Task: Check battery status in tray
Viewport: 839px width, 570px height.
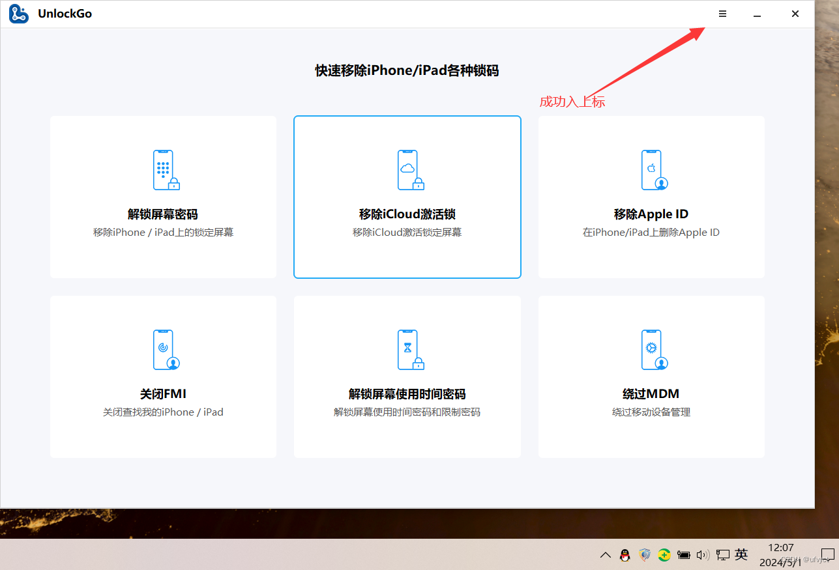Action: [683, 555]
